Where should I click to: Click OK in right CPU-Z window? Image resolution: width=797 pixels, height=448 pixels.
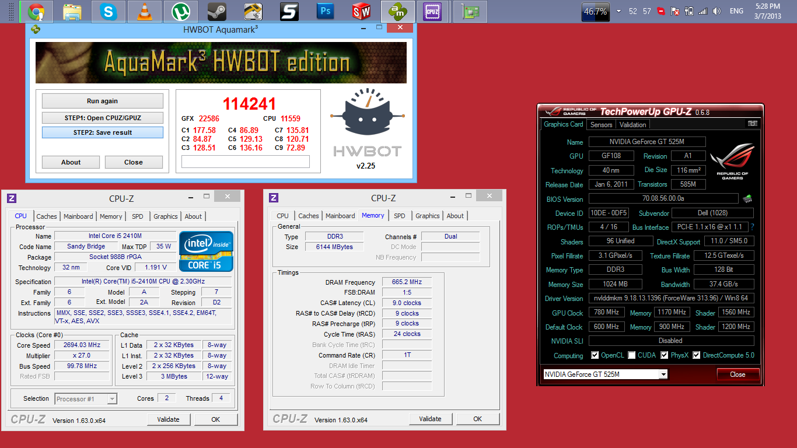tap(477, 419)
